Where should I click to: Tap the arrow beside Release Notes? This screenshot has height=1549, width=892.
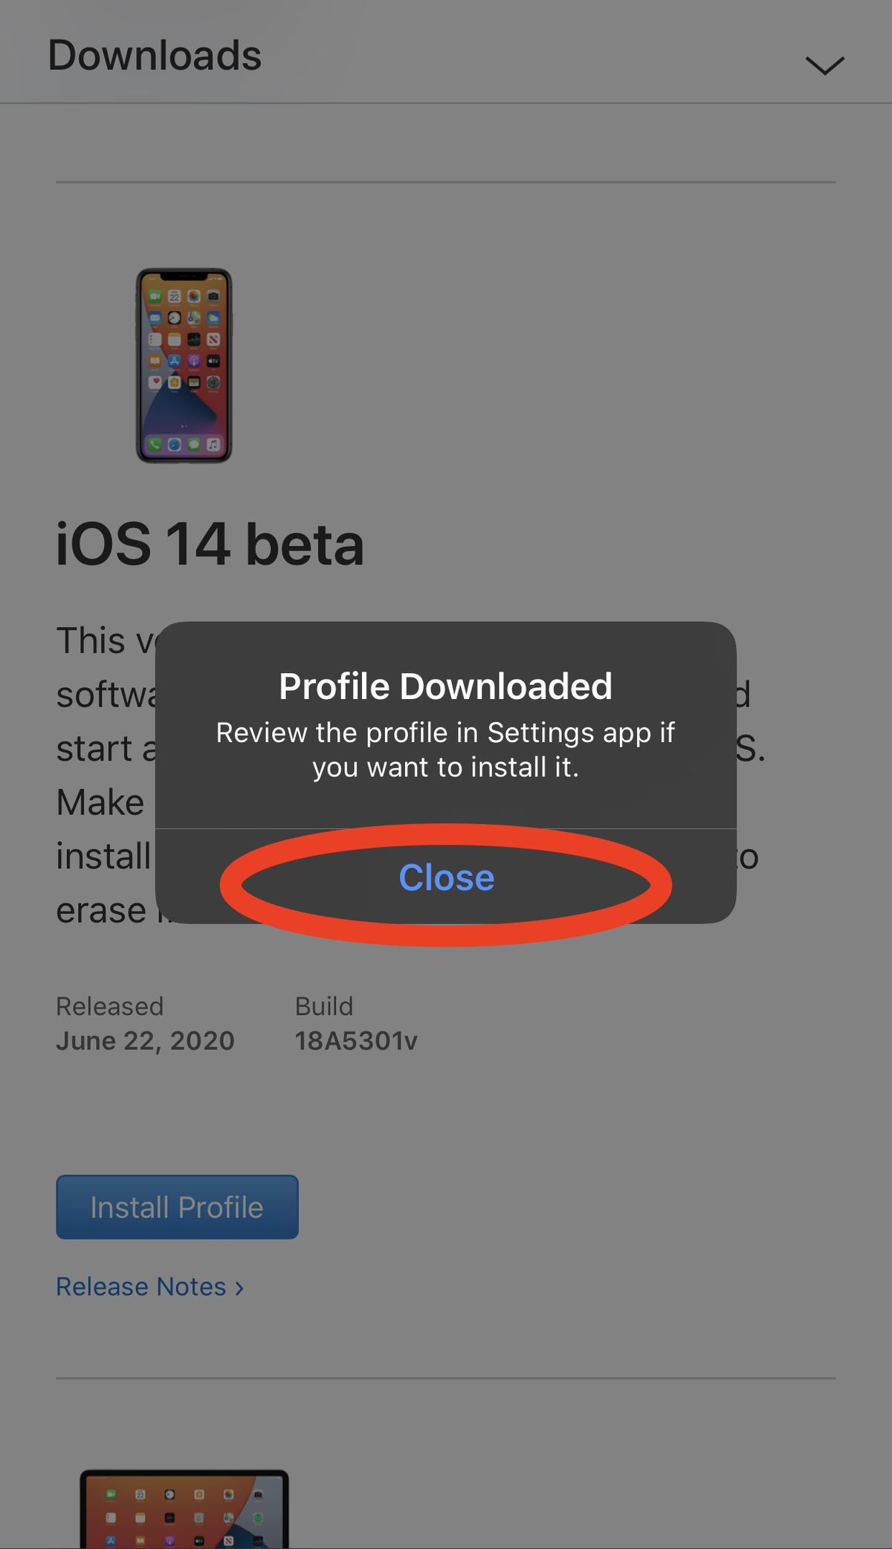(239, 1288)
